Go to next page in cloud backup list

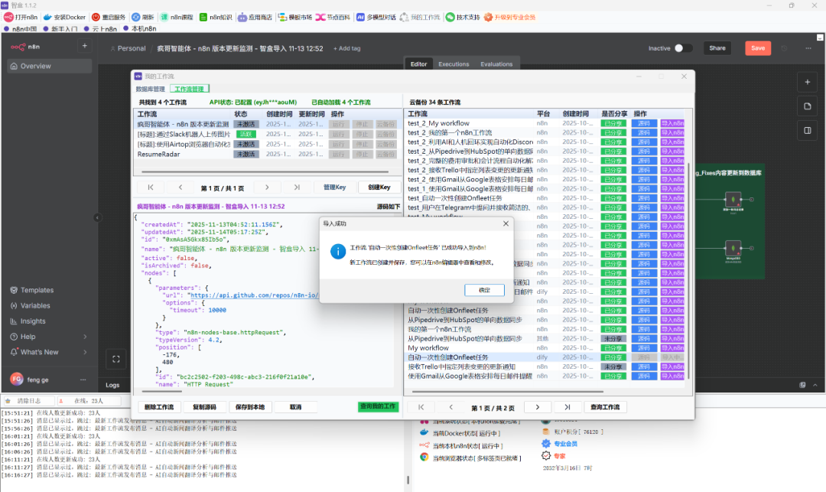[x=538, y=407]
